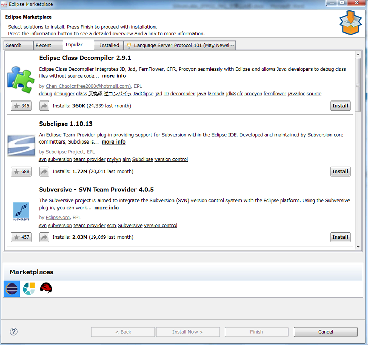The width and height of the screenshot is (368, 345).
Task: Click the Subclipse 1.10.13 title
Action: [66, 124]
